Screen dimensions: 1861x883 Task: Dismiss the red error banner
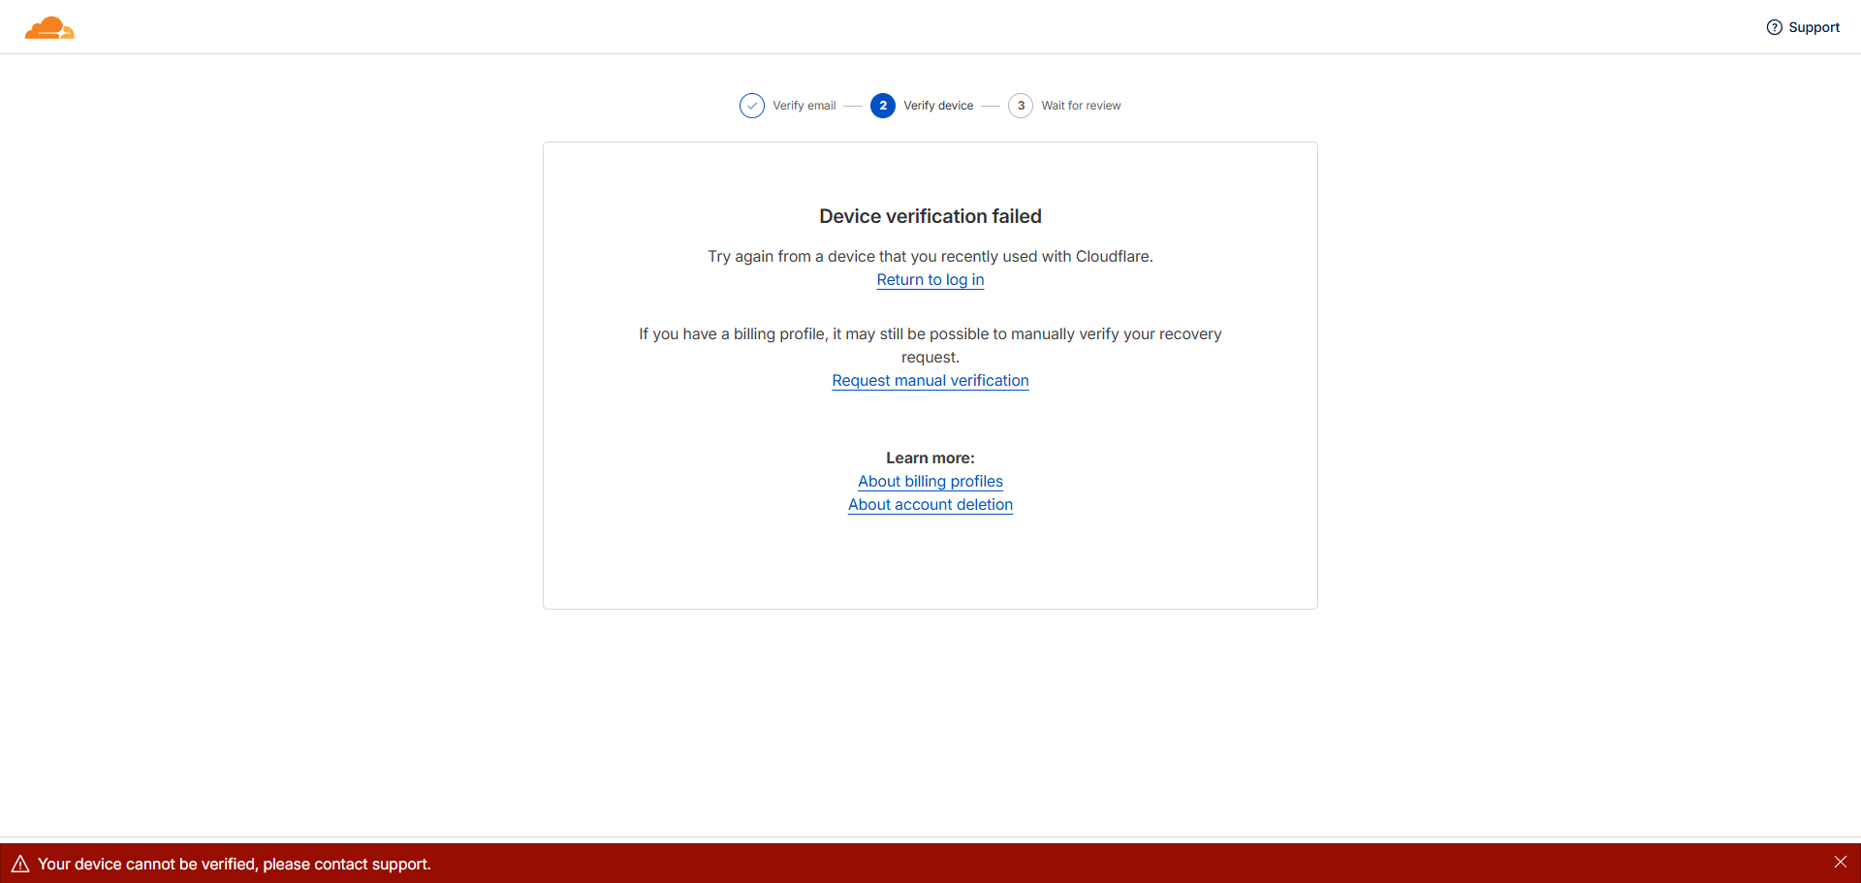[1840, 863]
